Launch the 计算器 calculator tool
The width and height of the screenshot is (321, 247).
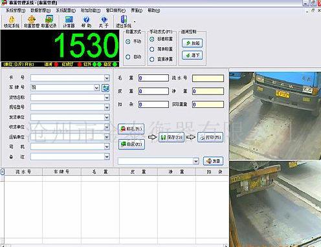(69, 22)
